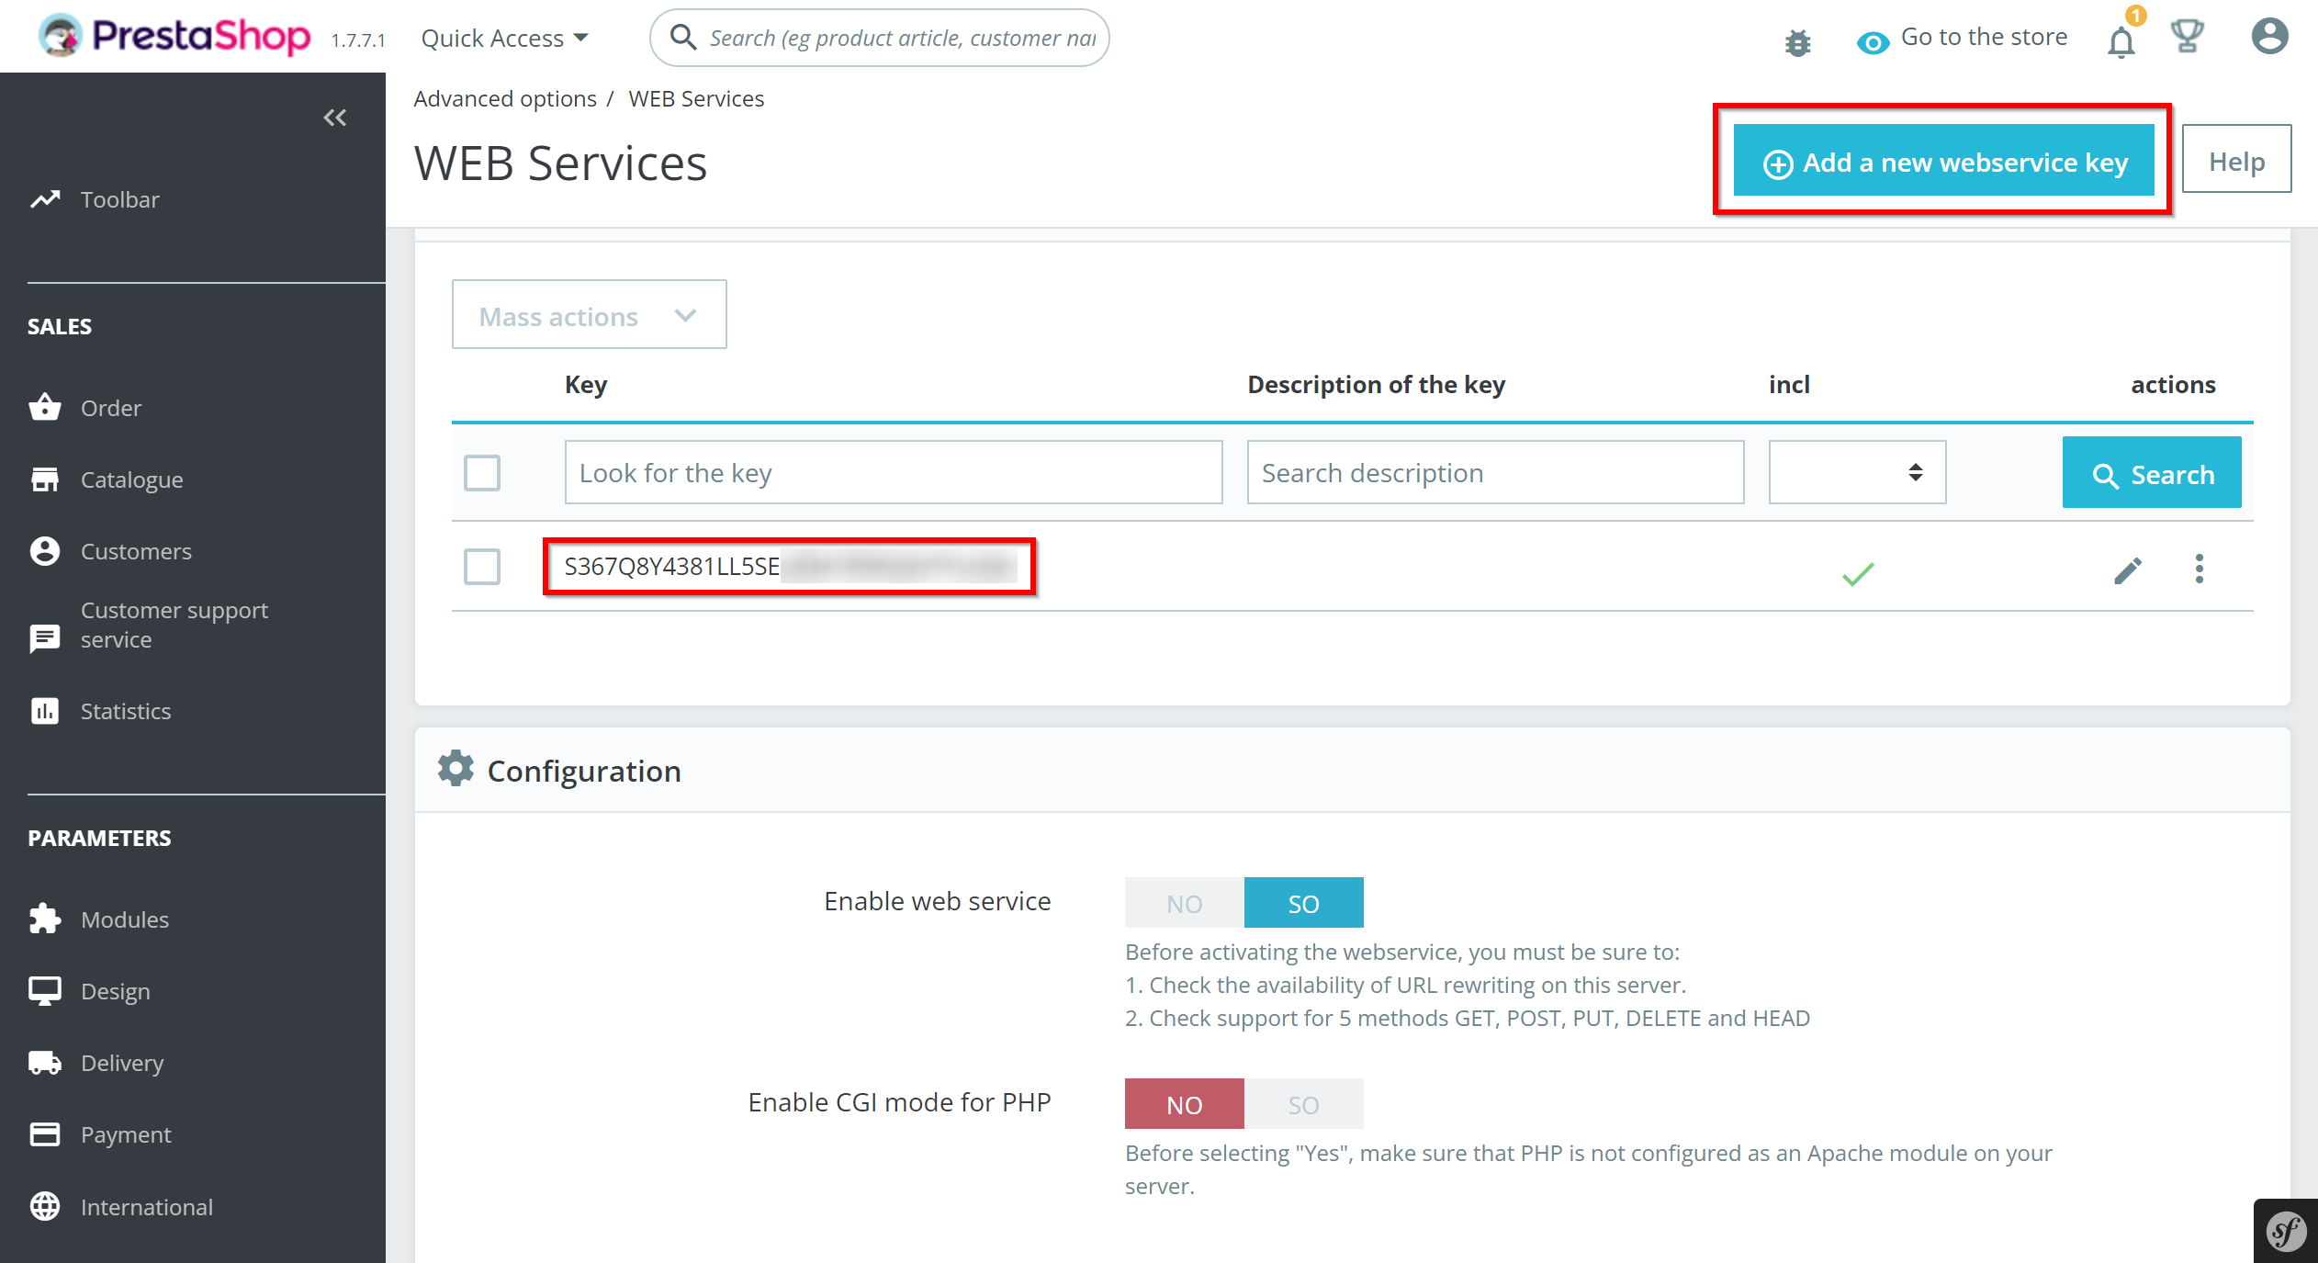This screenshot has height=1263, width=2318.
Task: Click the Description of the key column header
Action: tap(1376, 384)
